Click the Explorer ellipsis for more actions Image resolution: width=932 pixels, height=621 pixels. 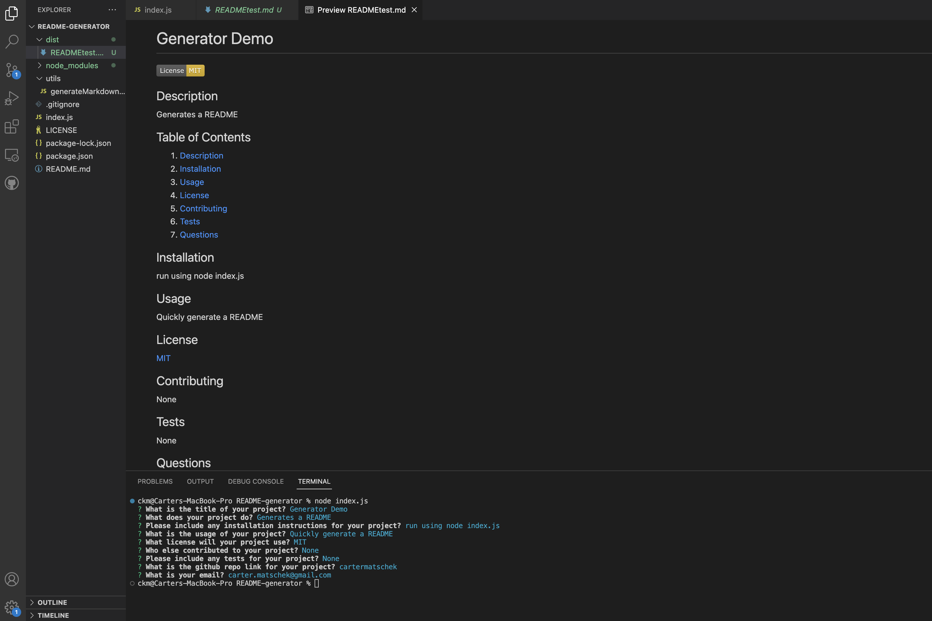coord(112,9)
